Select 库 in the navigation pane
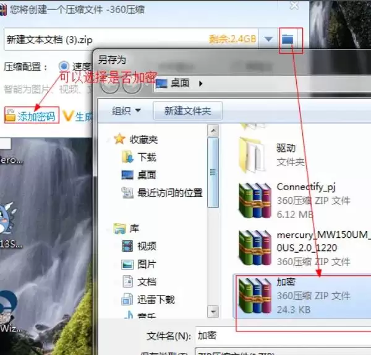The height and width of the screenshot is (355, 371). [x=134, y=229]
